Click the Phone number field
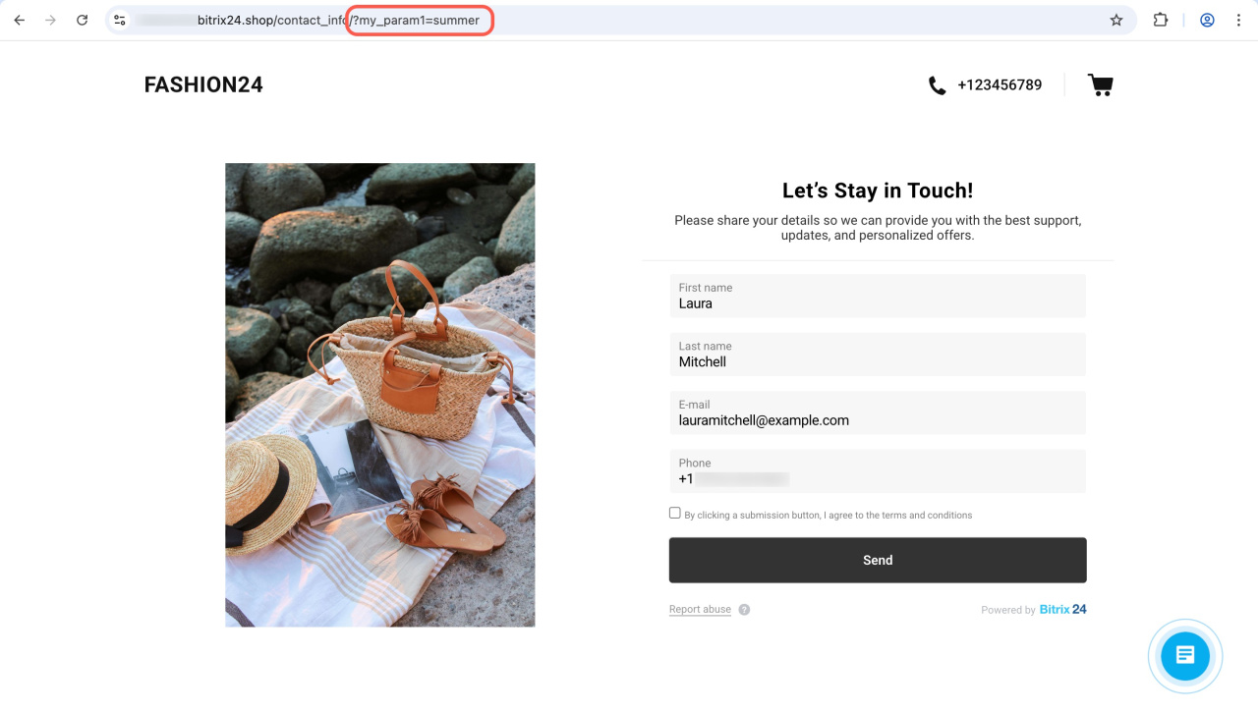The width and height of the screenshot is (1258, 713). click(878, 471)
